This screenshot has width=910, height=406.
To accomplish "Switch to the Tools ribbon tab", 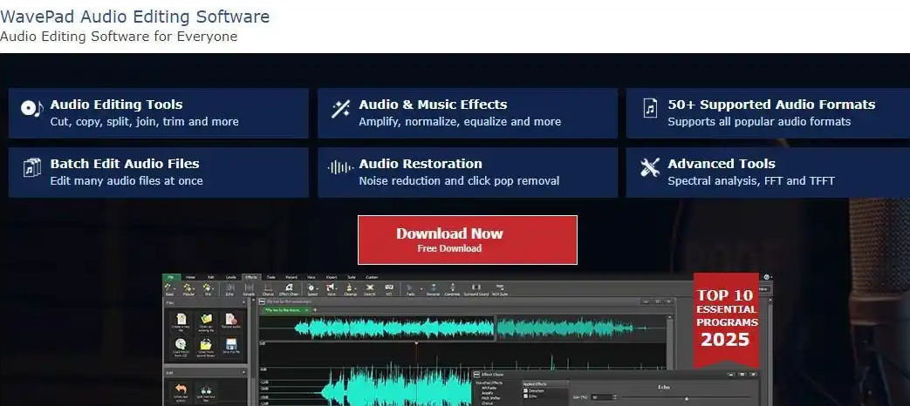I will [271, 277].
